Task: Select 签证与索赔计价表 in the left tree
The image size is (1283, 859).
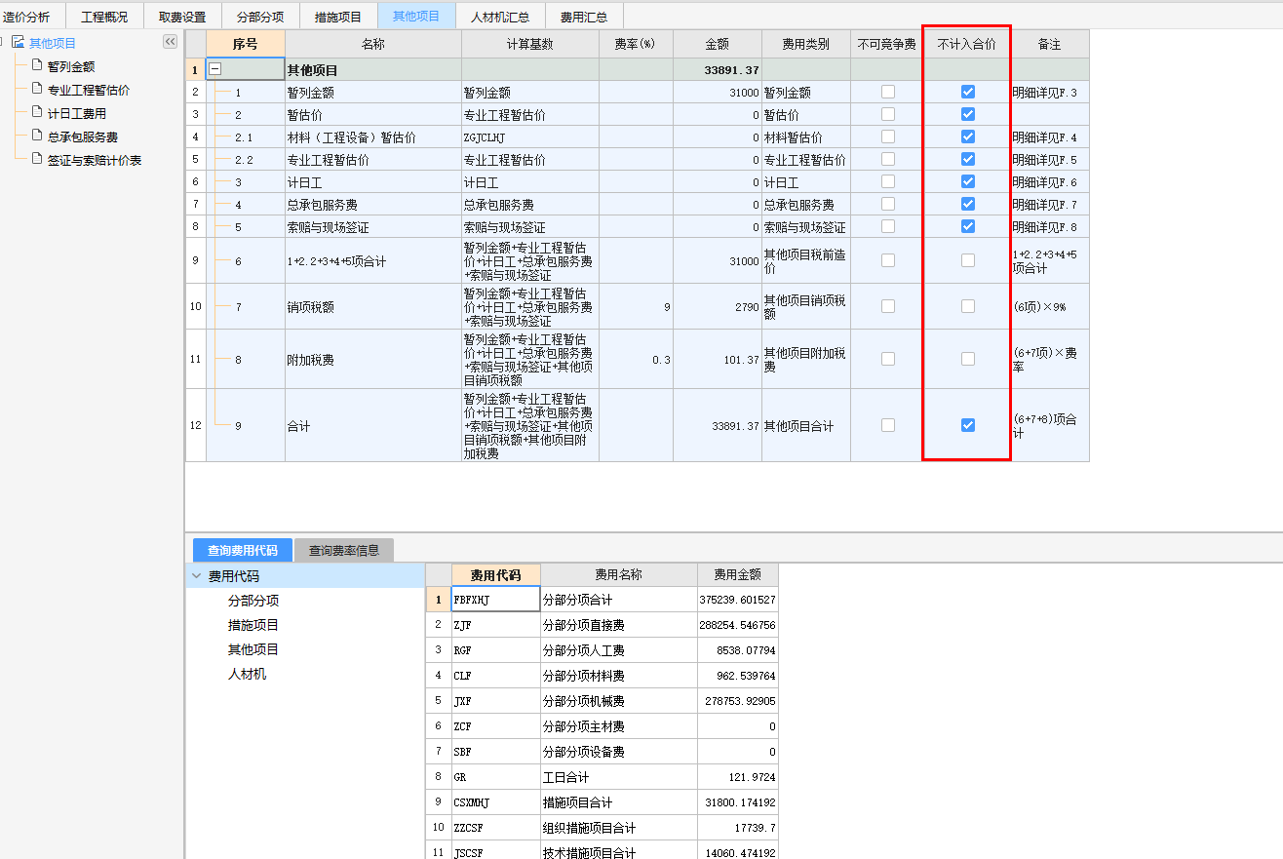Action: click(95, 160)
